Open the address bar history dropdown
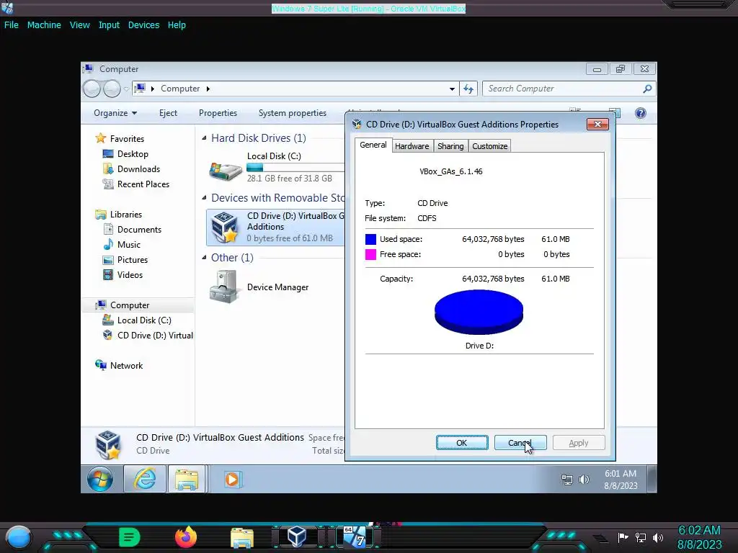 (x=452, y=89)
